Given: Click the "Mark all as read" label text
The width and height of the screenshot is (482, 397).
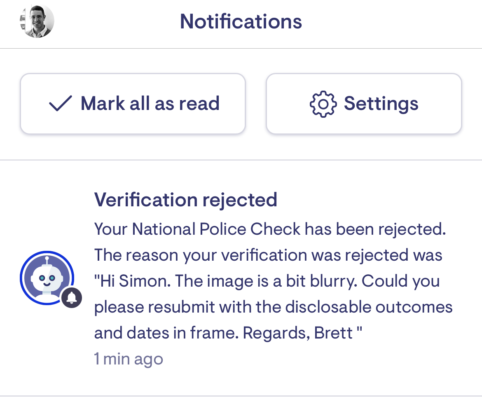Looking at the screenshot, I should 150,103.
